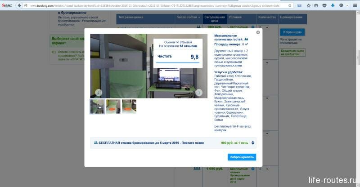
Task: Click the Тип размещения column header
Action: click(131, 17)
